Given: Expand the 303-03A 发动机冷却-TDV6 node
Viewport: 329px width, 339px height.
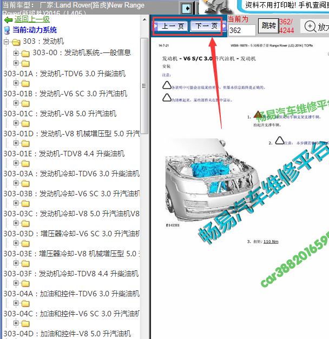Looking at the screenshot, I should (16, 163).
